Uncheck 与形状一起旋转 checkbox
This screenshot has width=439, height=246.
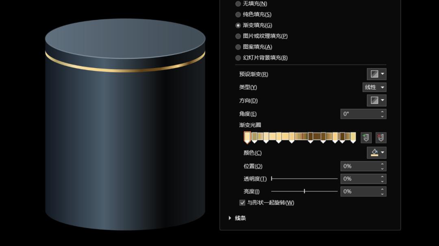click(x=242, y=203)
